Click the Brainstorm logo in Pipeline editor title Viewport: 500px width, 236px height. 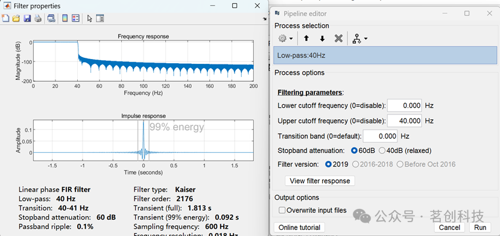277,13
